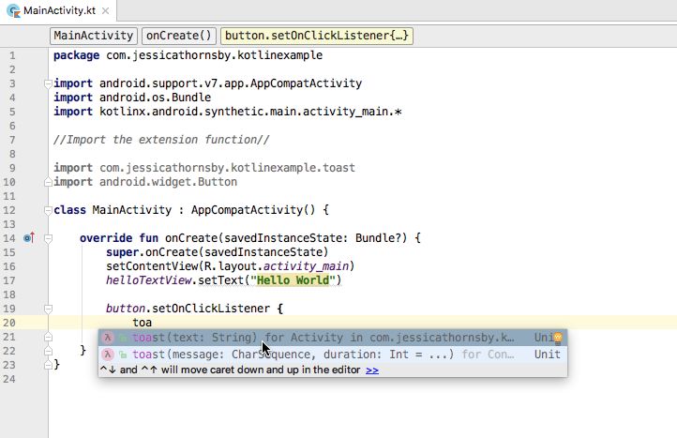Place caret after 'toa' on line 20
The image size is (677, 438).
tap(153, 323)
